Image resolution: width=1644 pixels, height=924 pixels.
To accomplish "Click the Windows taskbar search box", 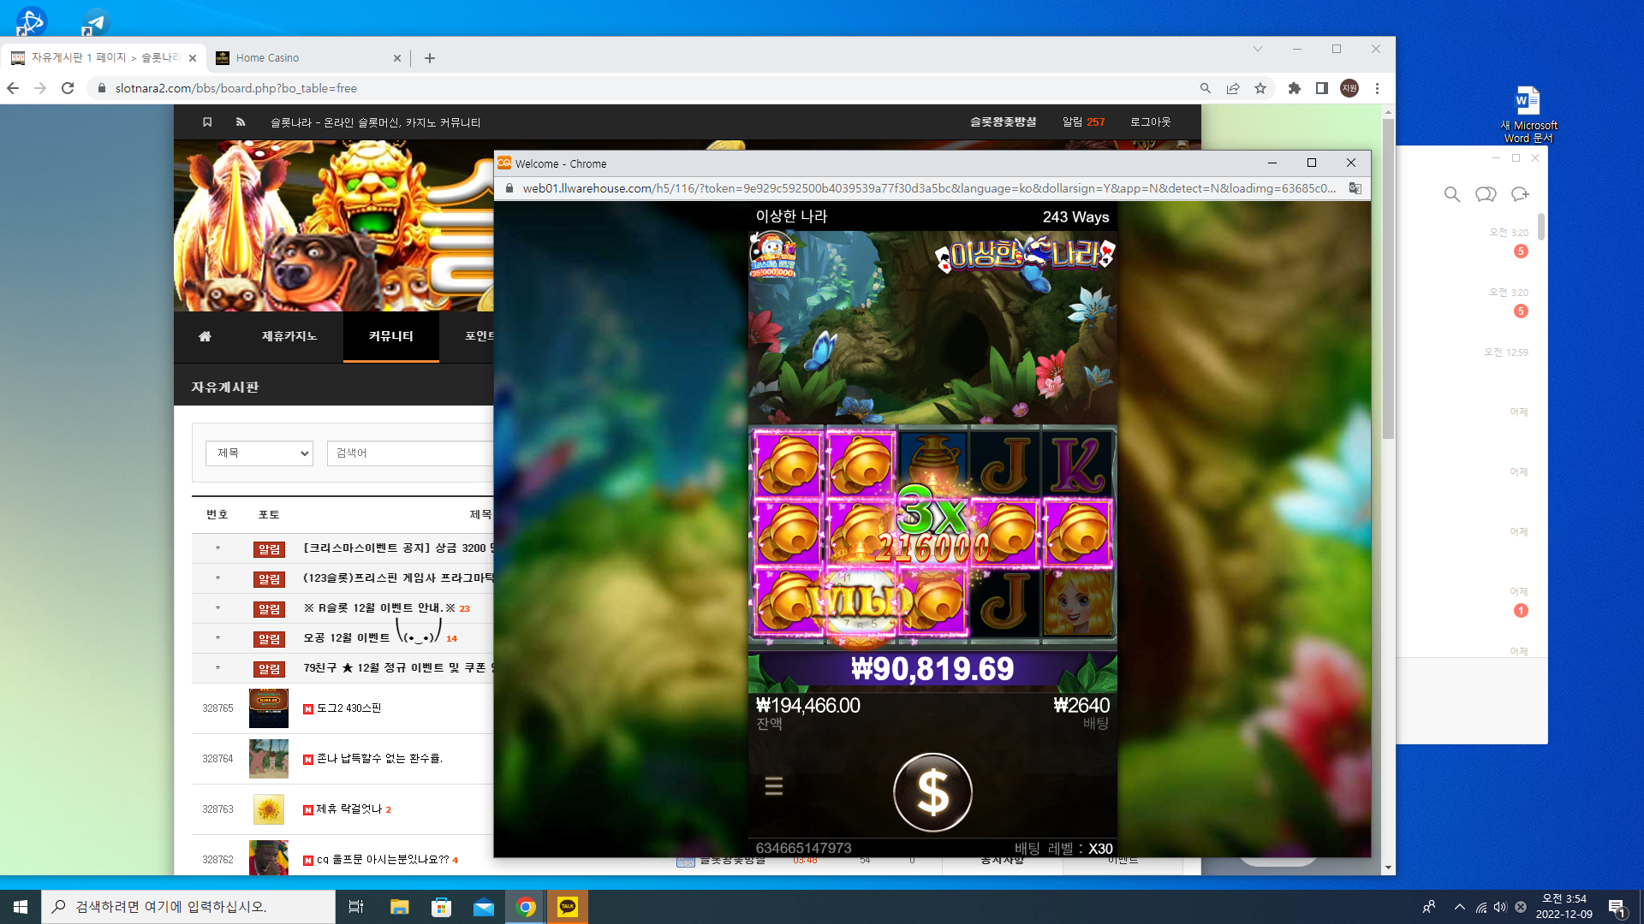I will (x=188, y=907).
